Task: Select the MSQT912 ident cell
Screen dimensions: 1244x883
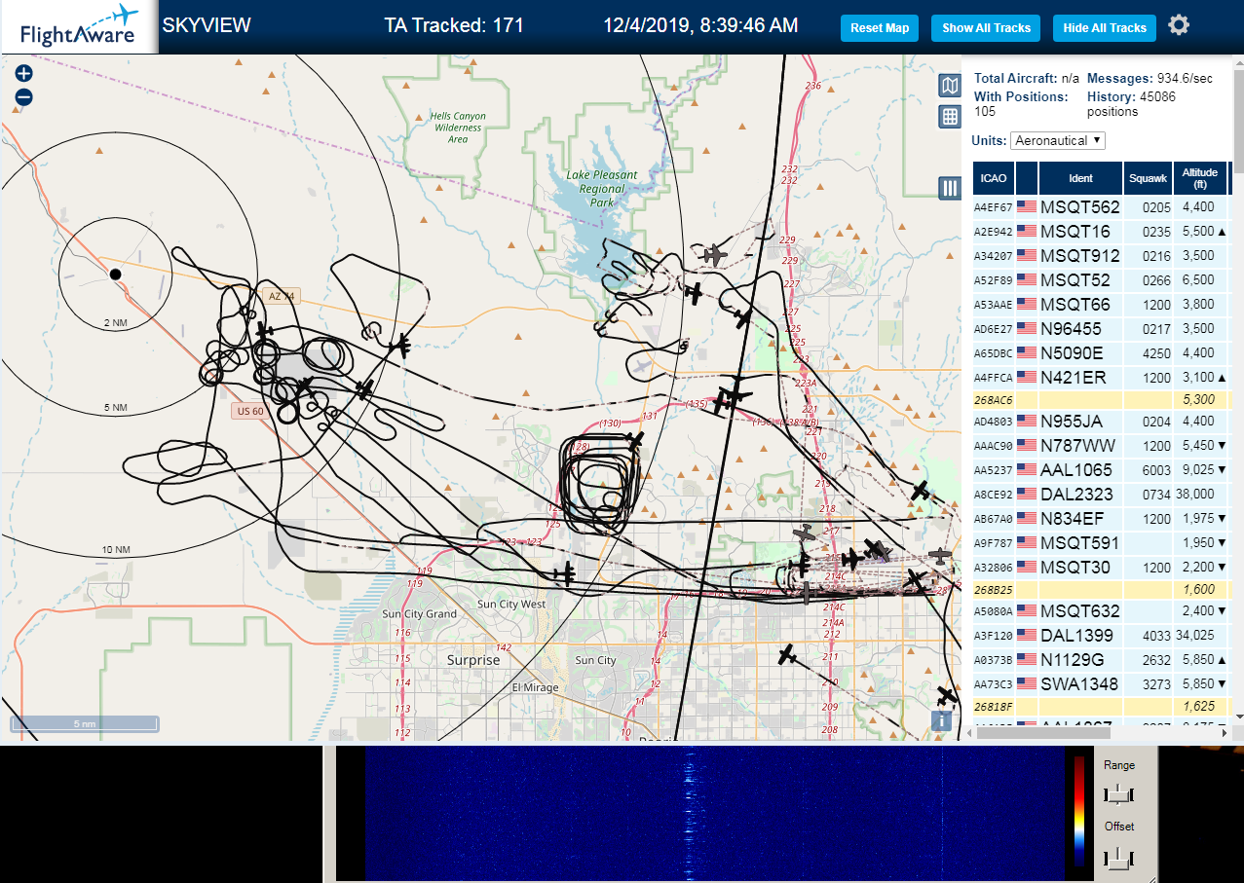Action: click(x=1080, y=255)
